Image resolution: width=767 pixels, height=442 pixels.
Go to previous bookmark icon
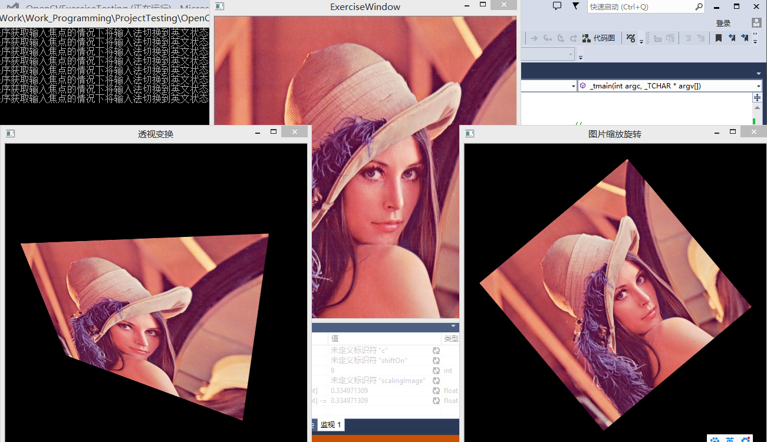click(x=732, y=38)
